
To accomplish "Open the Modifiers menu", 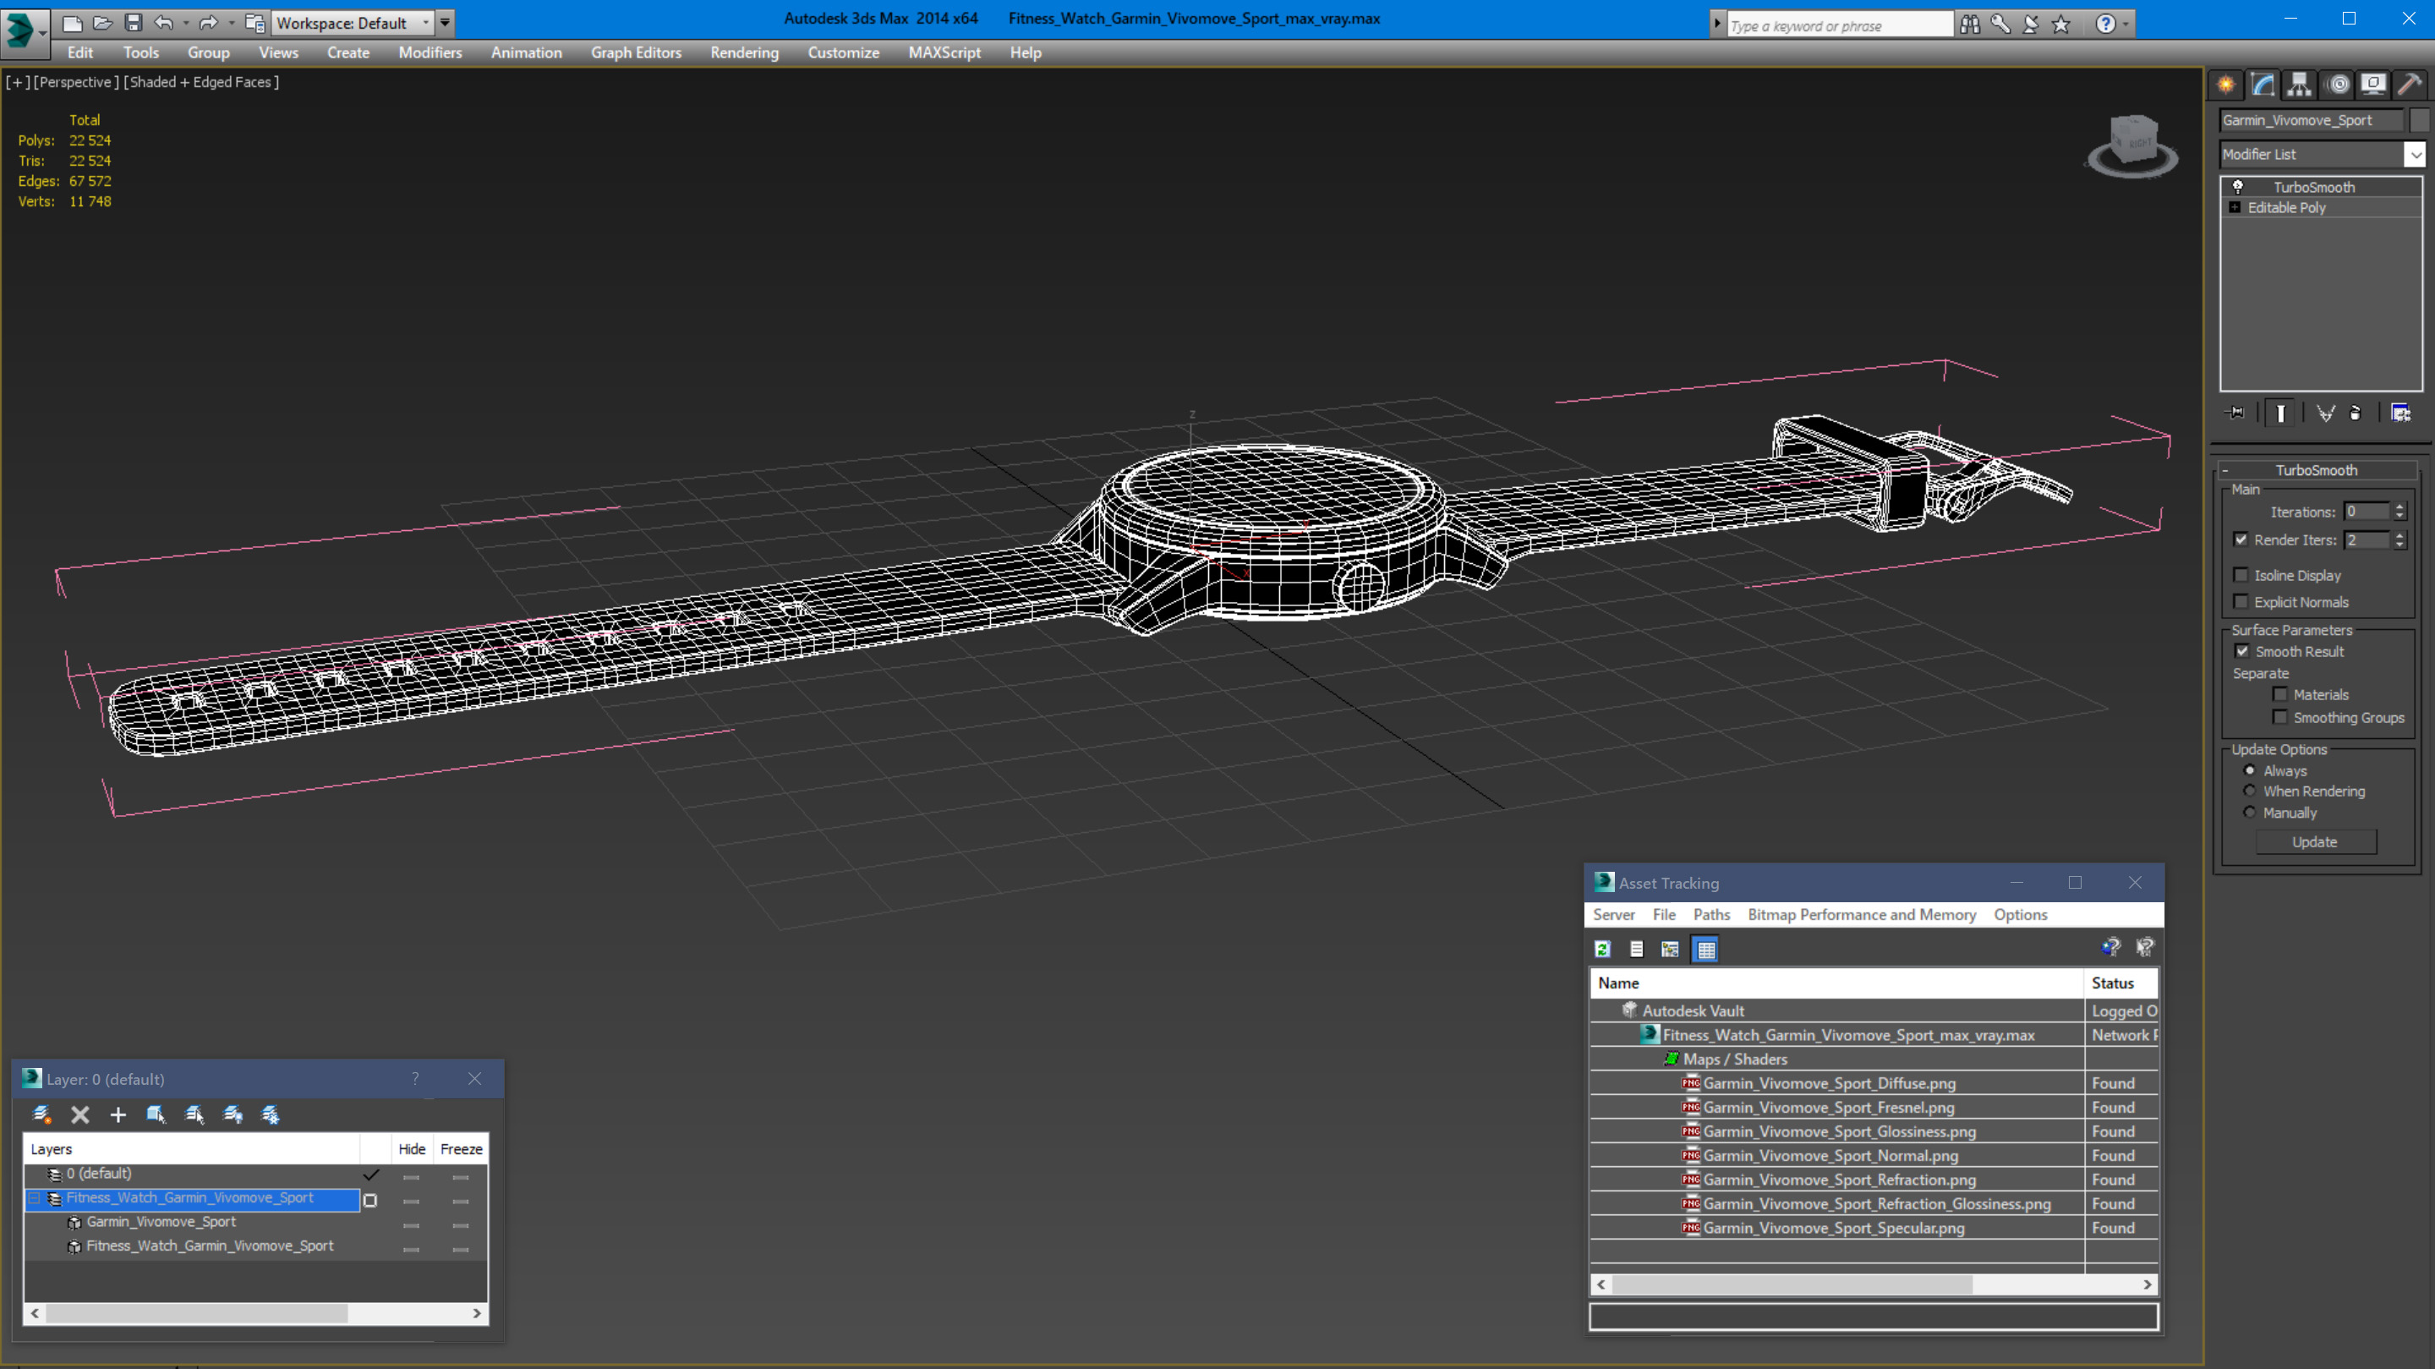I will [430, 53].
